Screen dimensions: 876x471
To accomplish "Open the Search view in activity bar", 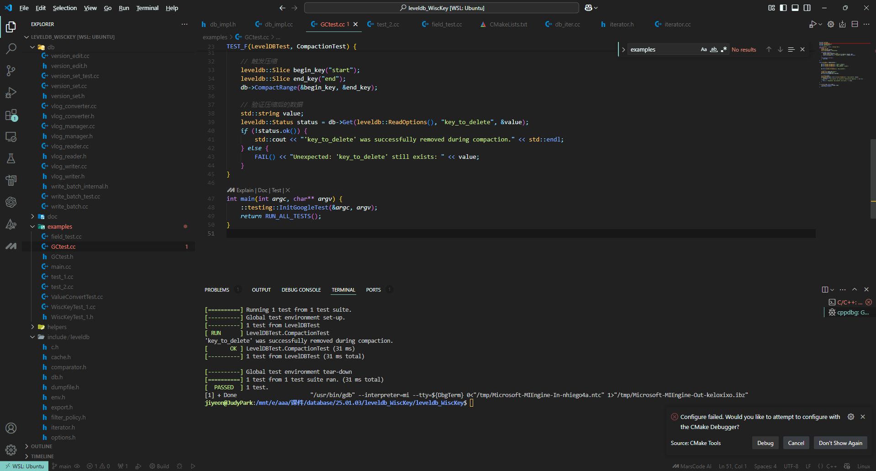I will click(11, 48).
